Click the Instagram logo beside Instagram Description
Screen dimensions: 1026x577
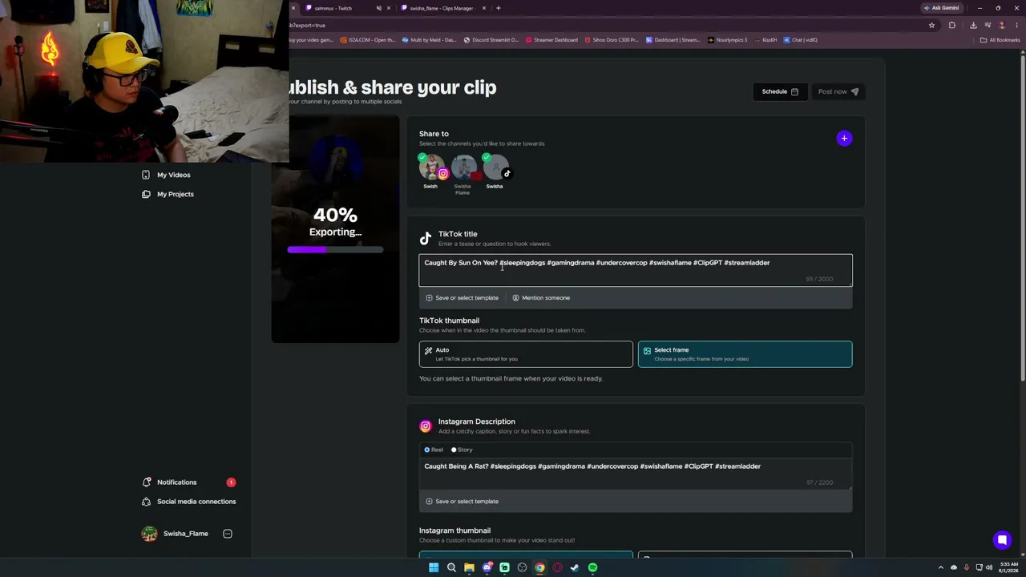(x=426, y=426)
